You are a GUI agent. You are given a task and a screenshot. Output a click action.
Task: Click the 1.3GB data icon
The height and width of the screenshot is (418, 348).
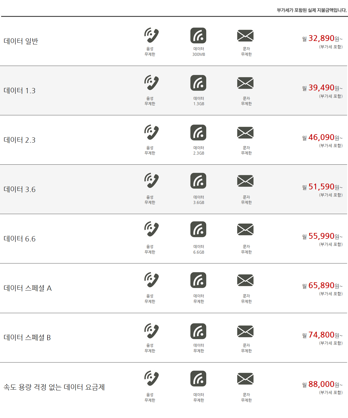[198, 83]
